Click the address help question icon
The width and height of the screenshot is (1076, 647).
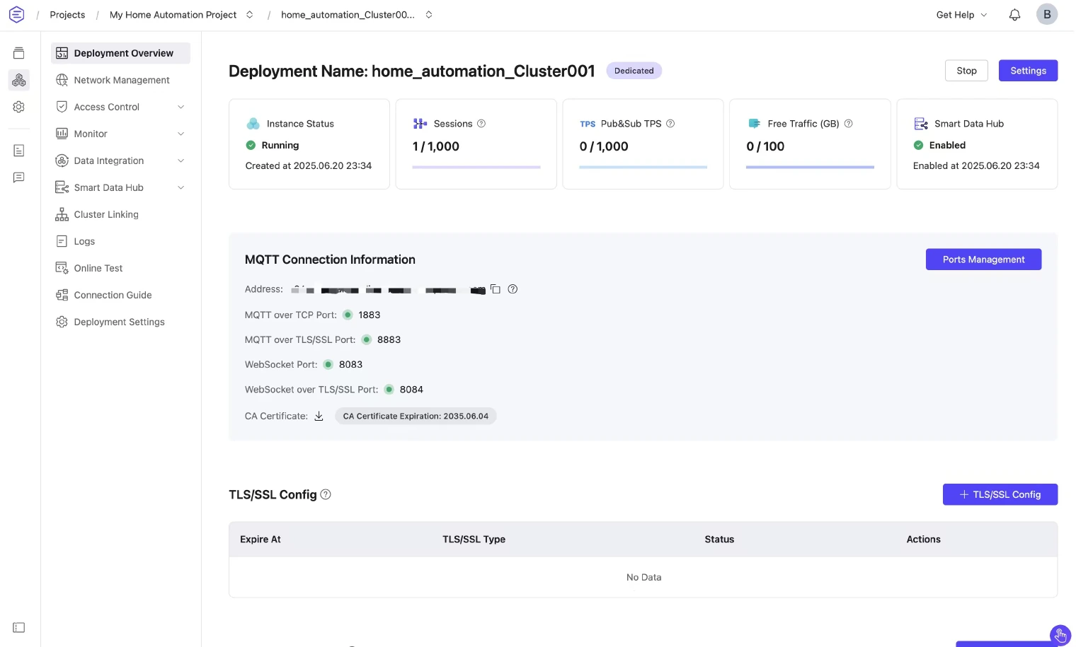[x=513, y=289]
